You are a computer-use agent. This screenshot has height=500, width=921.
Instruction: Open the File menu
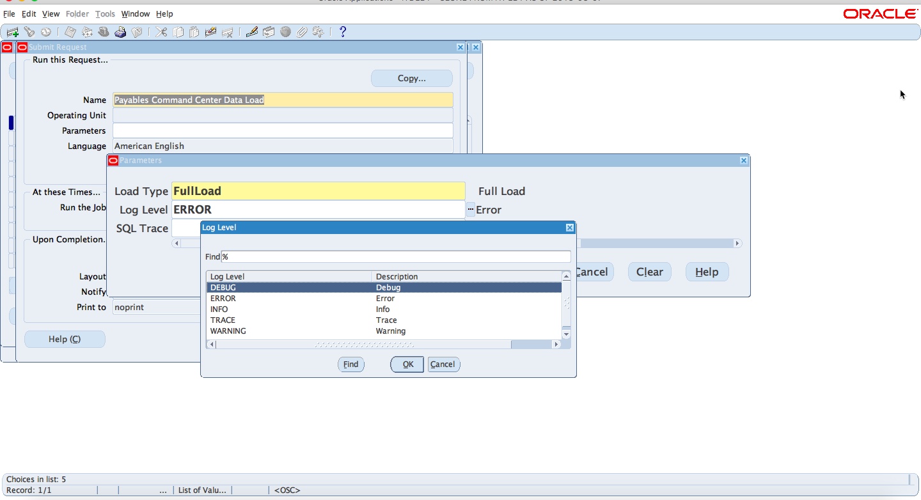pyautogui.click(x=9, y=13)
